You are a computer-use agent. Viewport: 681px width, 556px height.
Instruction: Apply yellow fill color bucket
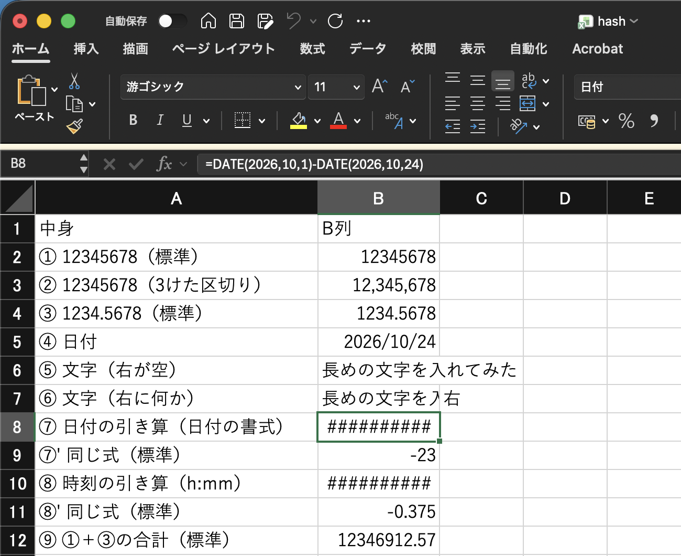[299, 121]
